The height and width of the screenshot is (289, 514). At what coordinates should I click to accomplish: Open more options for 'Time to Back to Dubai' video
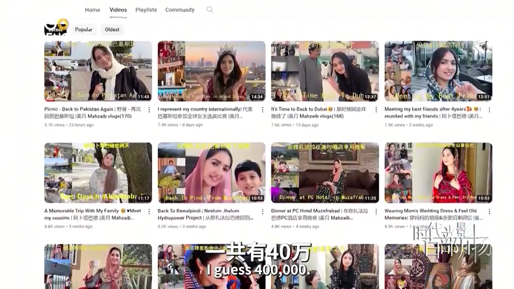(376, 110)
